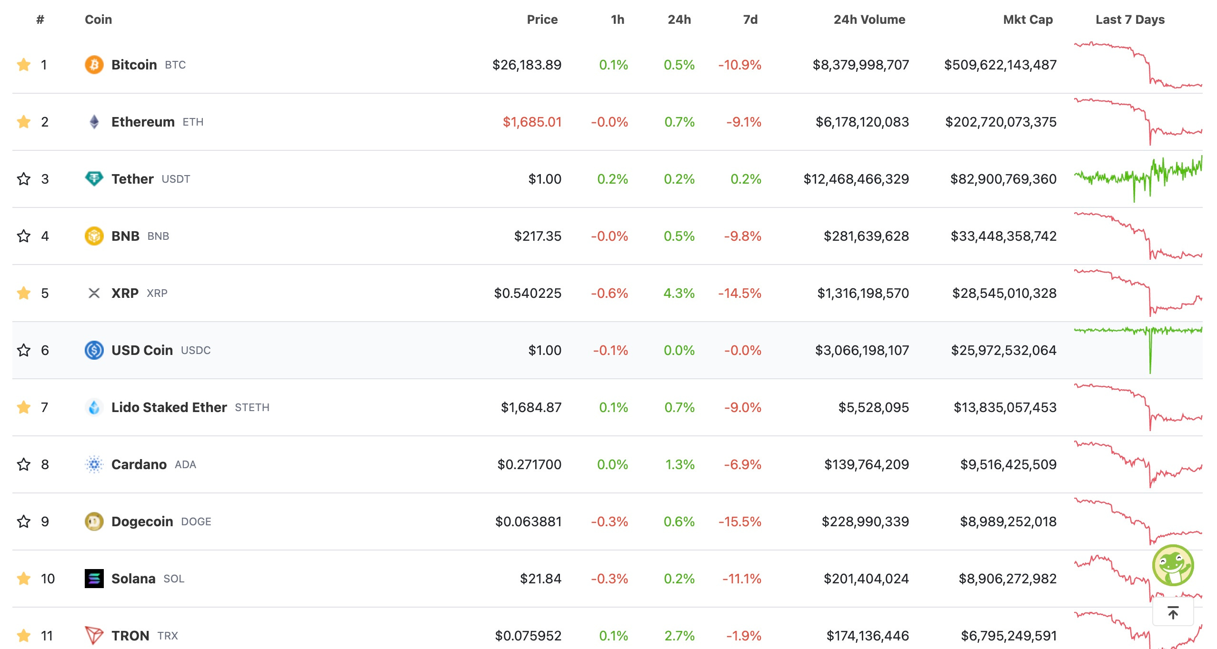
Task: Click Tether 24h volume $12,468,466,329
Action: click(x=856, y=179)
